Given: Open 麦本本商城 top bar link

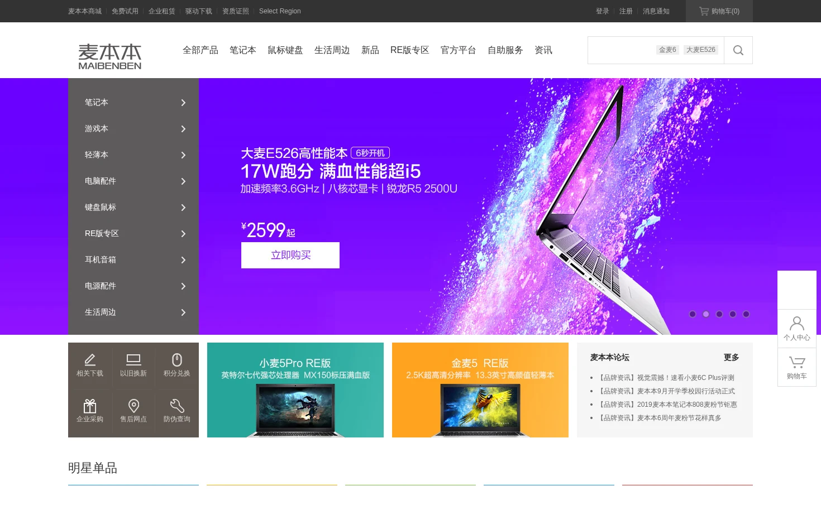Looking at the screenshot, I should 85,11.
